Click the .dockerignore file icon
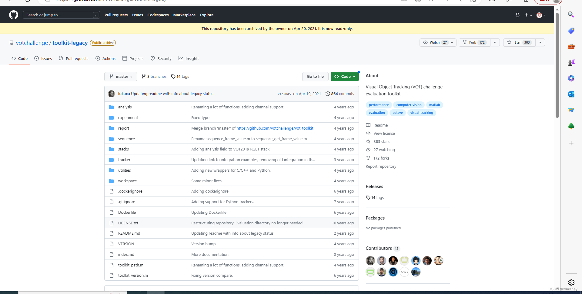 coord(112,191)
